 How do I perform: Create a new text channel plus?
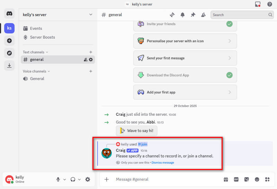coord(91,52)
